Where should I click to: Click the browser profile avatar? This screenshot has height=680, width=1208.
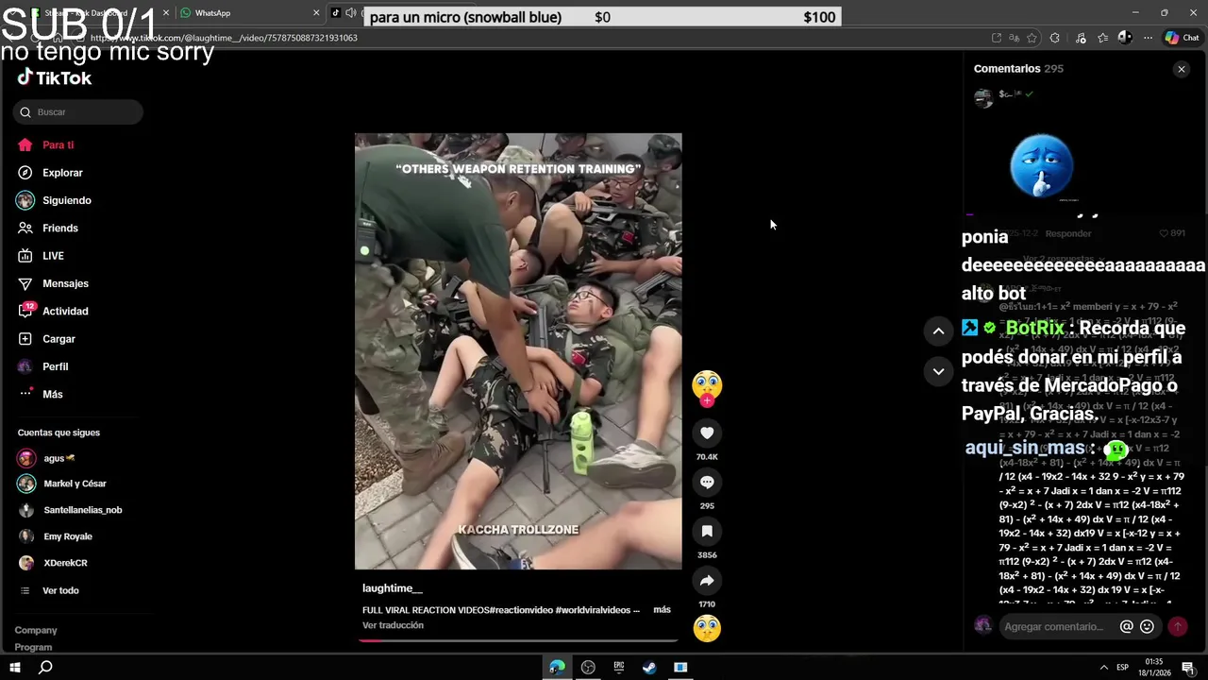(1125, 38)
